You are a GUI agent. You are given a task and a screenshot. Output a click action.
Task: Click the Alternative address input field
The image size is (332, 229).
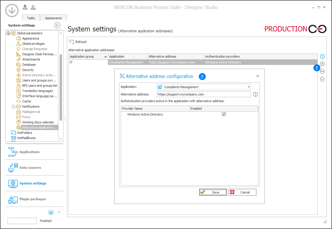[x=204, y=94]
